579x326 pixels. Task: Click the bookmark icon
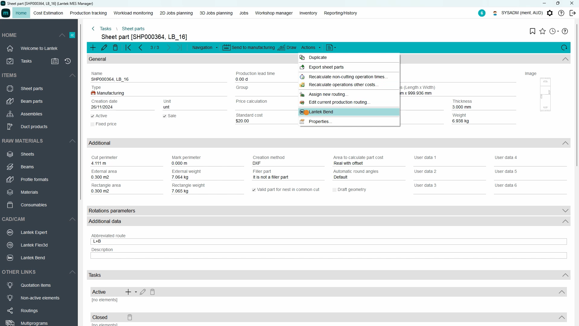(533, 31)
